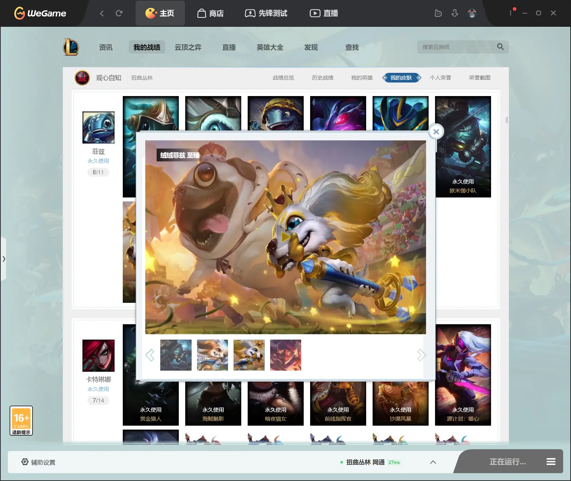
Task: Open 辅助设置 assist settings
Action: [x=38, y=462]
